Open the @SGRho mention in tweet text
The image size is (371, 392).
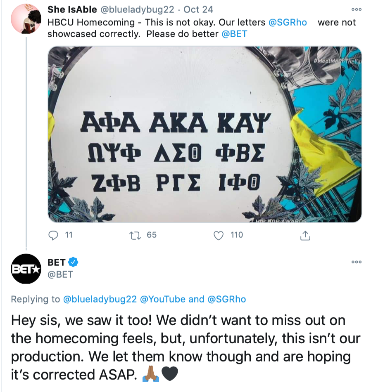coord(288,22)
